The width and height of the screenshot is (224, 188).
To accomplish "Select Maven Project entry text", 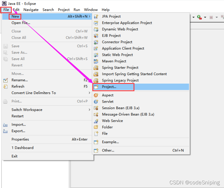I will click(114, 61).
